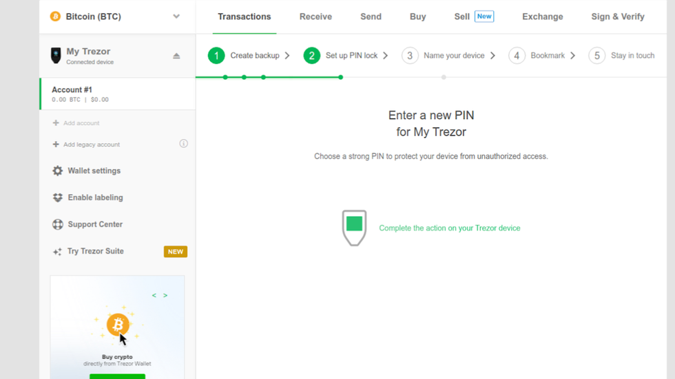Click the sparkle icon beside Try Trezor Suite
The width and height of the screenshot is (675, 379).
[58, 252]
